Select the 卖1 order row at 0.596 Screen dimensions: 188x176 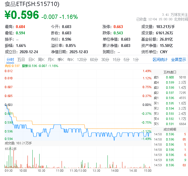click(x=170, y=98)
